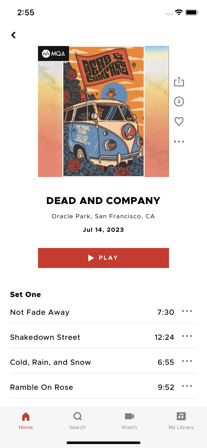The height and width of the screenshot is (448, 207).
Task: Switch to the Search tab
Action: coord(77,421)
